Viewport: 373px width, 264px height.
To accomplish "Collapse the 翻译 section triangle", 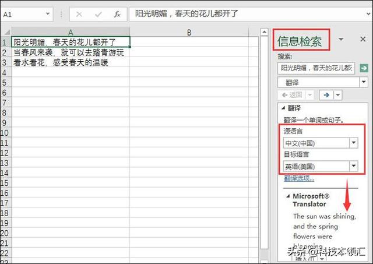I will point(283,108).
